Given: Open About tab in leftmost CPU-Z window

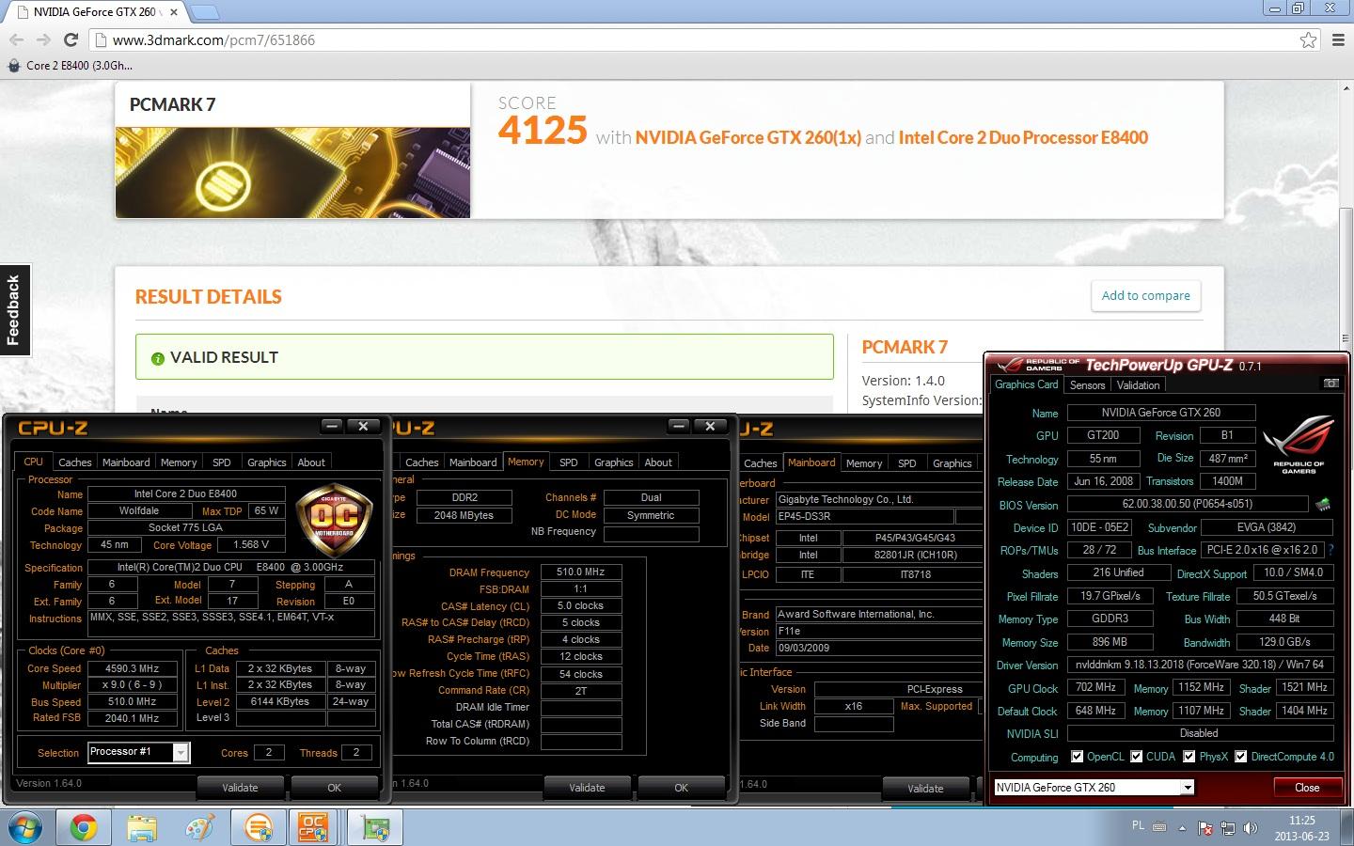Looking at the screenshot, I should point(311,462).
